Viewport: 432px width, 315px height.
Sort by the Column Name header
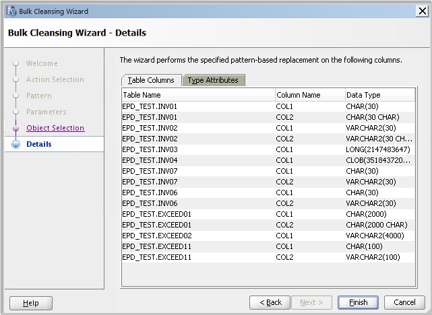coord(309,95)
